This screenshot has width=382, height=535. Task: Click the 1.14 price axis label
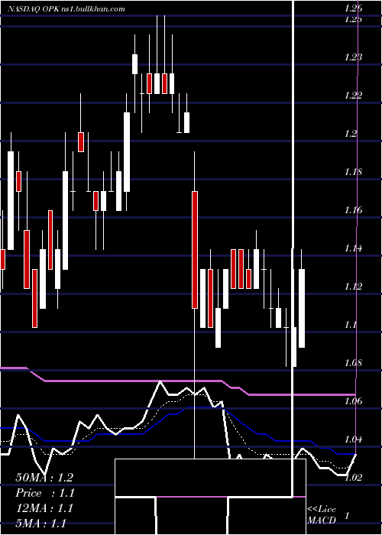pyautogui.click(x=352, y=248)
